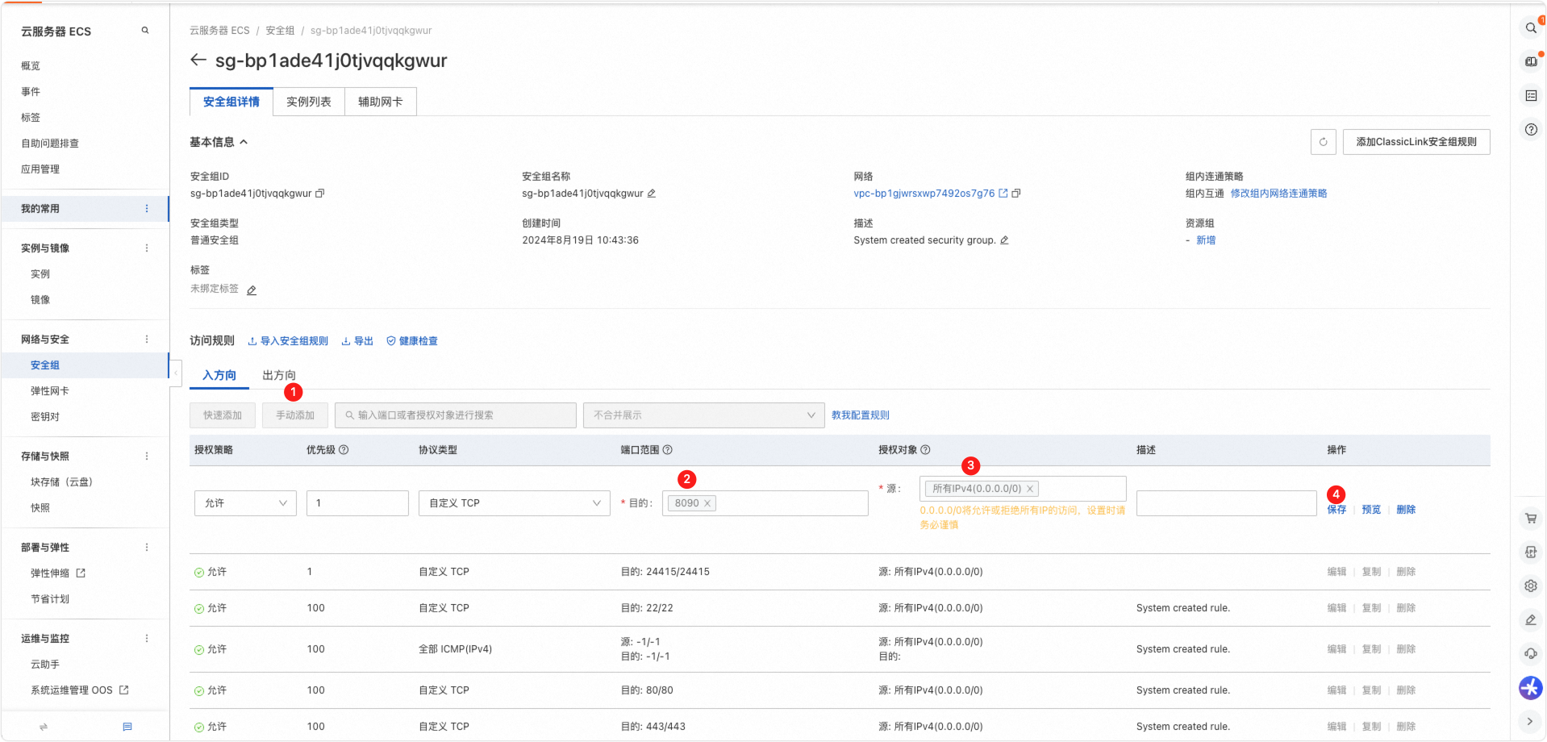This screenshot has width=1547, height=742.
Task: Remove the 所有IPv4(0.0.0.0/0) source tag
Action: [x=1030, y=489]
